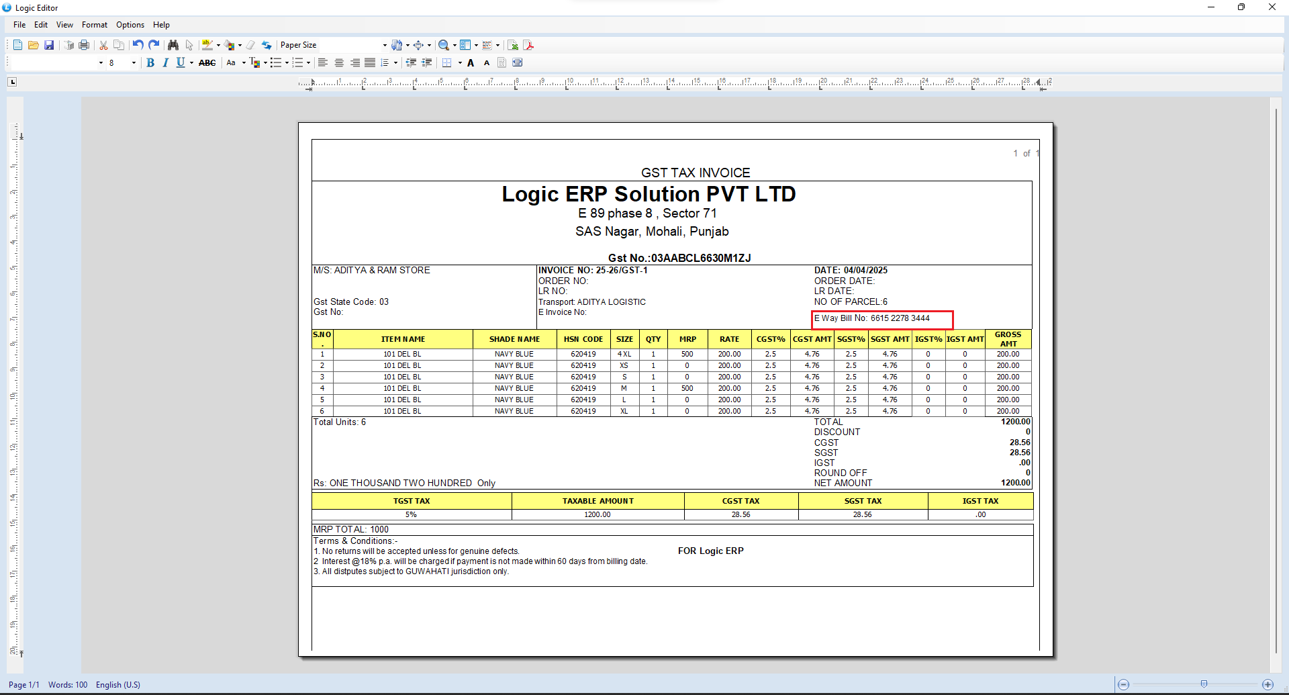Click the zoom slider handle

point(1204,684)
